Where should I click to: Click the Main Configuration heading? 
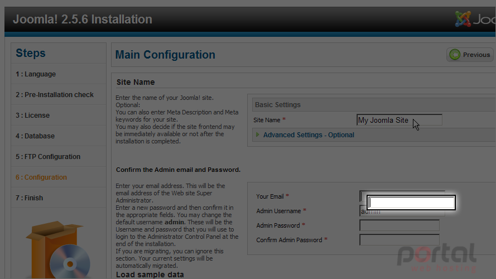tap(165, 55)
